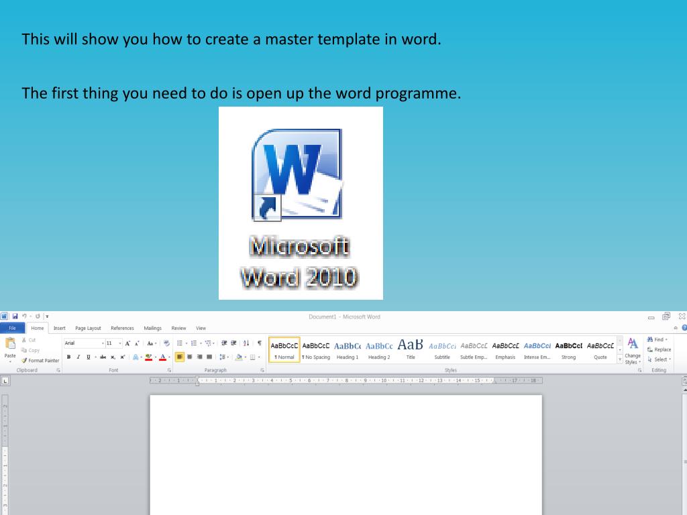
Task: Click the Sort A-Z icon
Action: coord(246,343)
